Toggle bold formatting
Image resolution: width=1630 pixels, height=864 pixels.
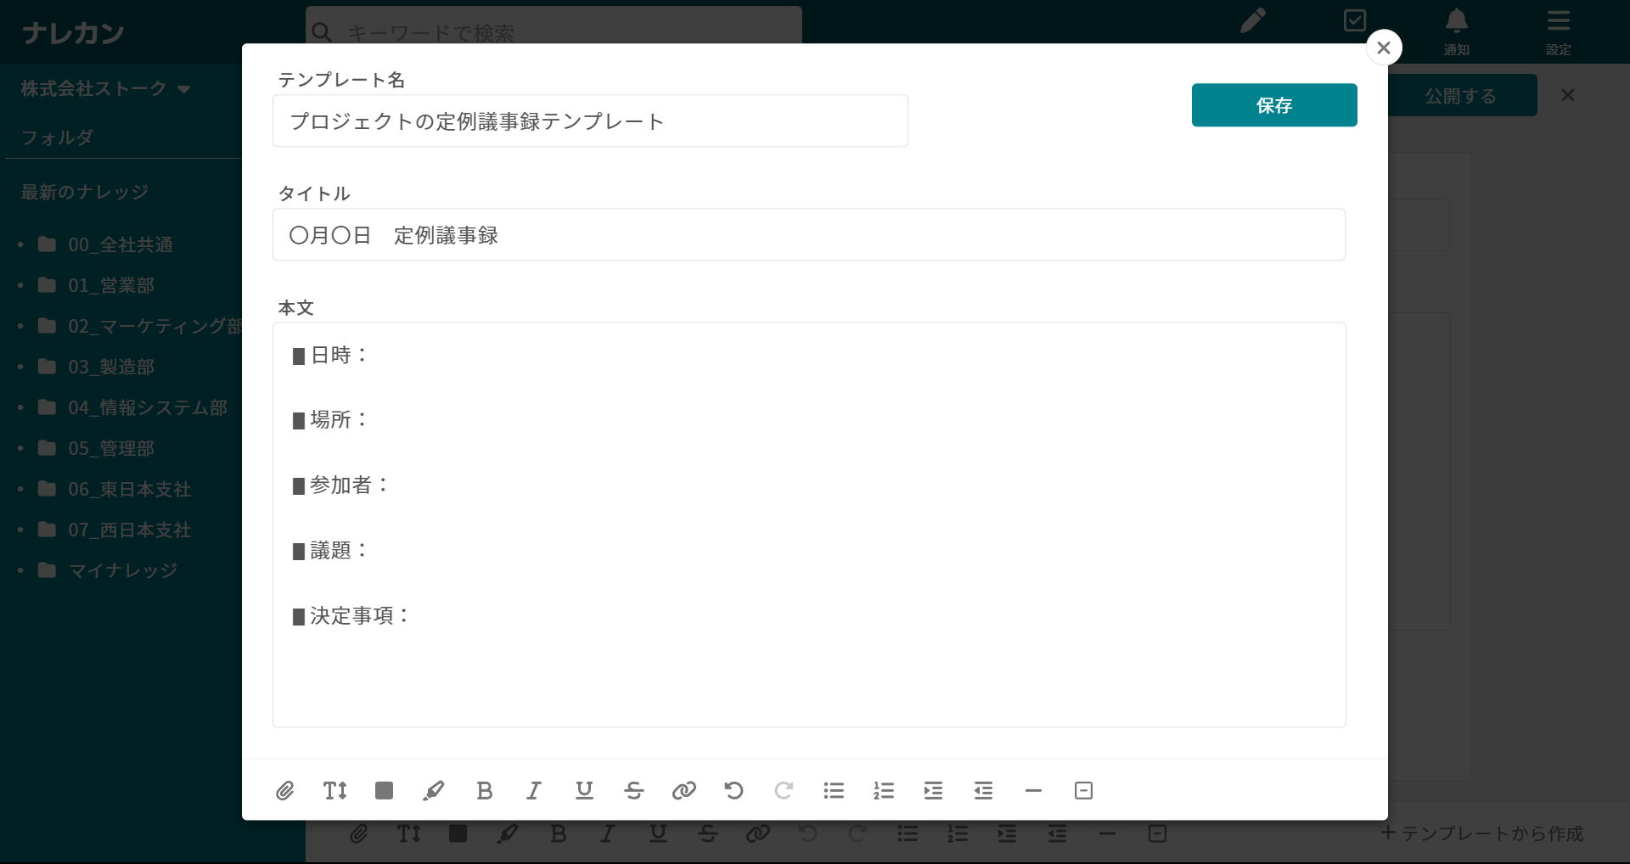tap(484, 791)
